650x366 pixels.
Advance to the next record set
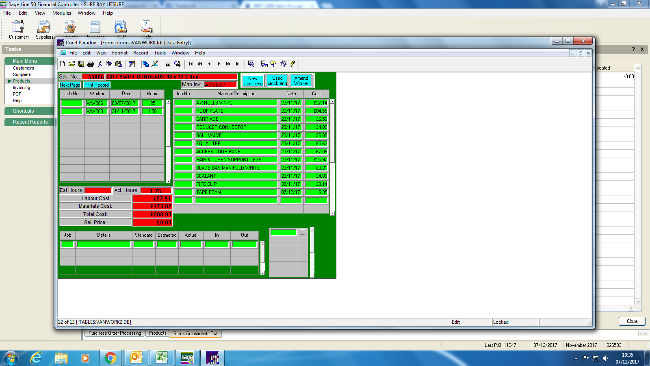pyautogui.click(x=228, y=64)
